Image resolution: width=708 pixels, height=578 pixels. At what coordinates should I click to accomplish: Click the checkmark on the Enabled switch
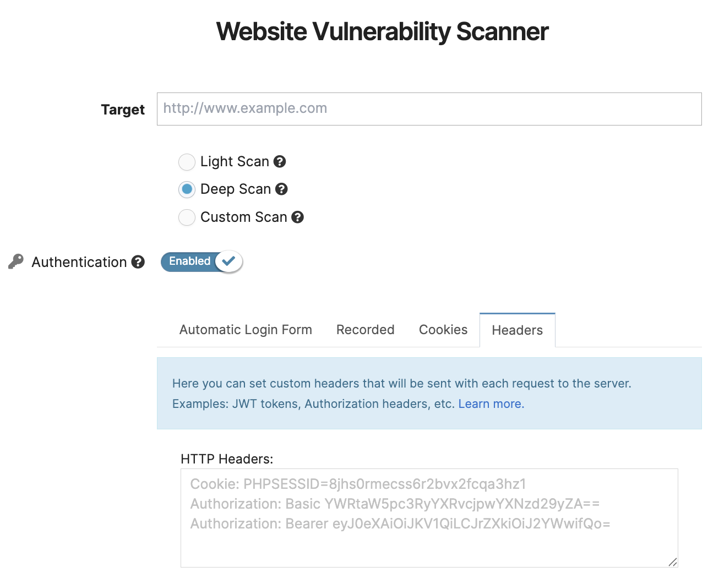[228, 261]
